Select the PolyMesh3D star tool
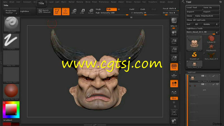This screenshot has width=224, height=126. click(x=211, y=48)
